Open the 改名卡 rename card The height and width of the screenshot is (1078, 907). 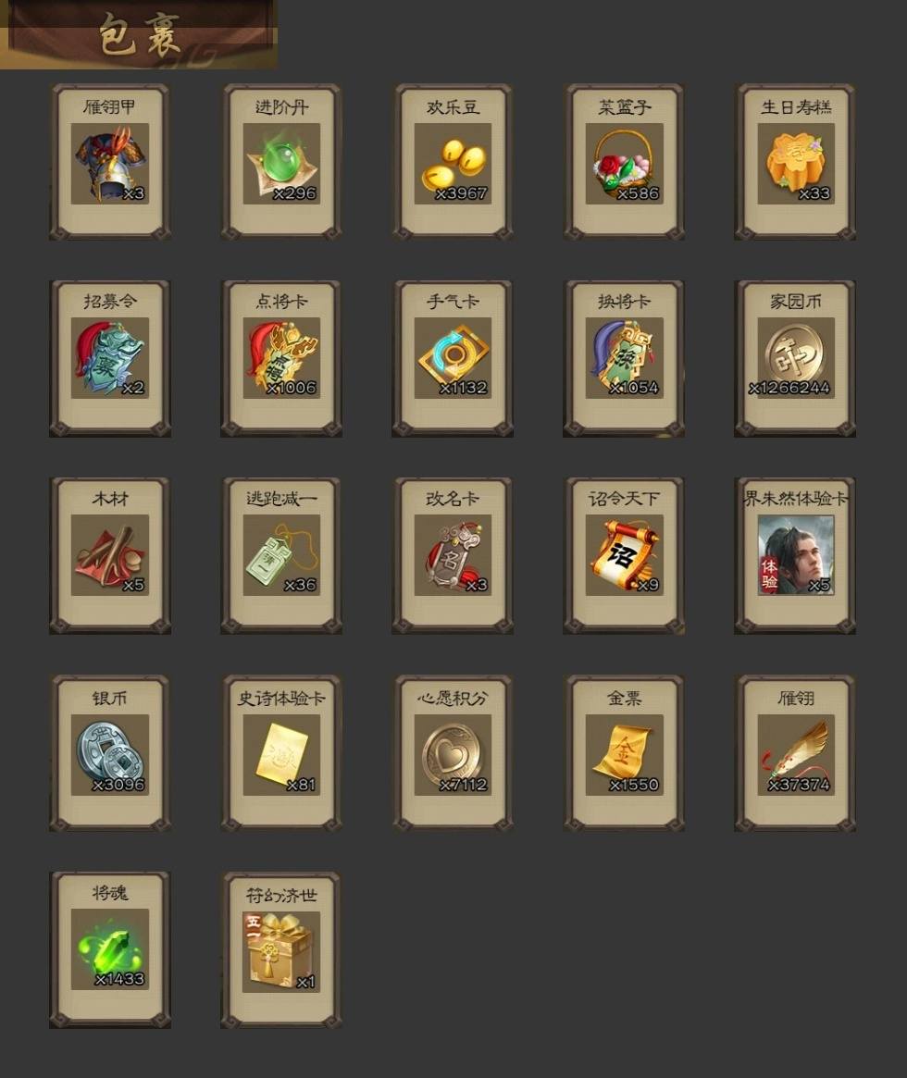(x=453, y=555)
